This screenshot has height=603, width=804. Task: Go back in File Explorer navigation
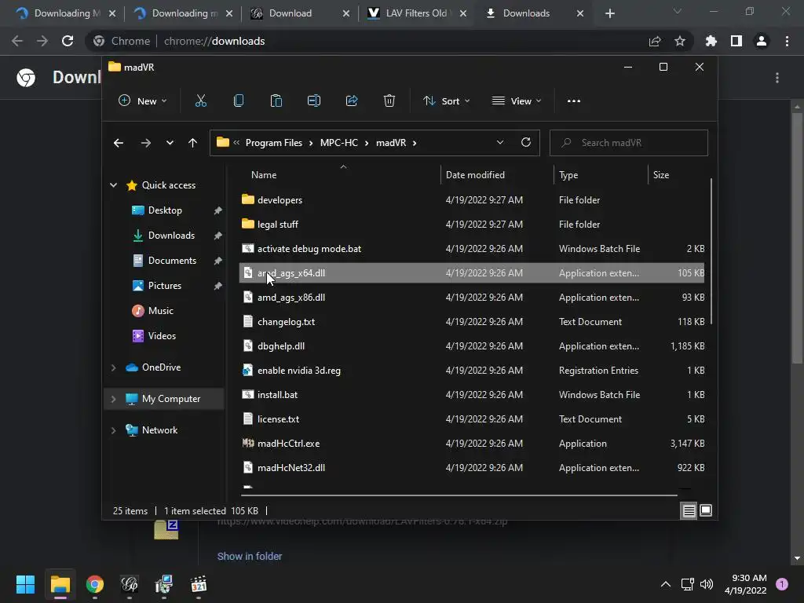[119, 143]
